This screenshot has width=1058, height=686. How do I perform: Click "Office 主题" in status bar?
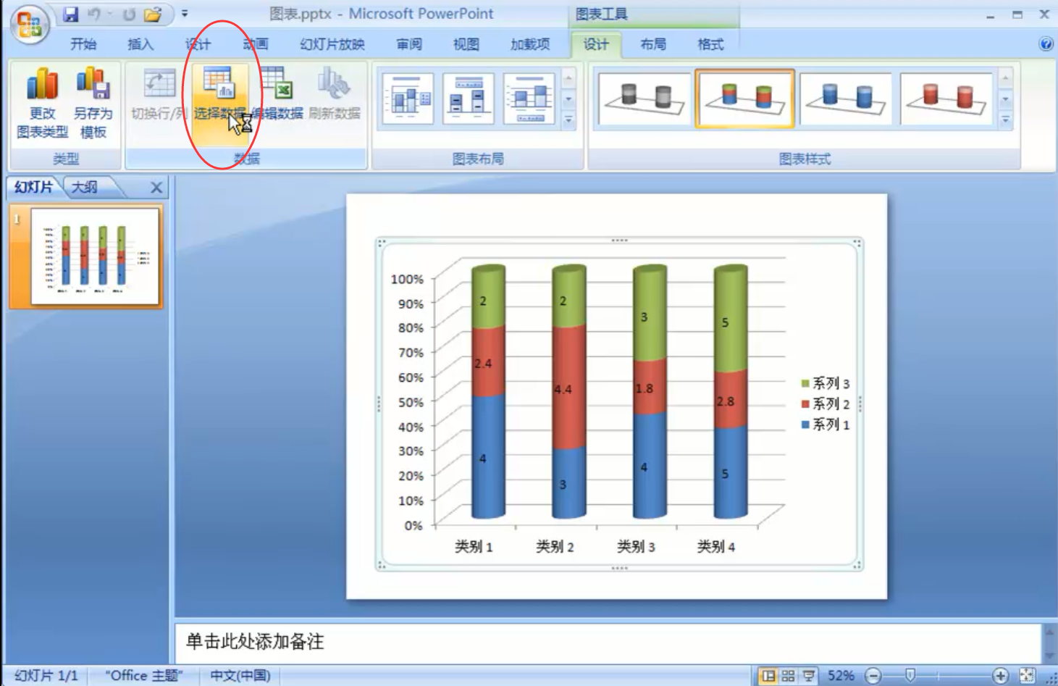click(x=144, y=675)
